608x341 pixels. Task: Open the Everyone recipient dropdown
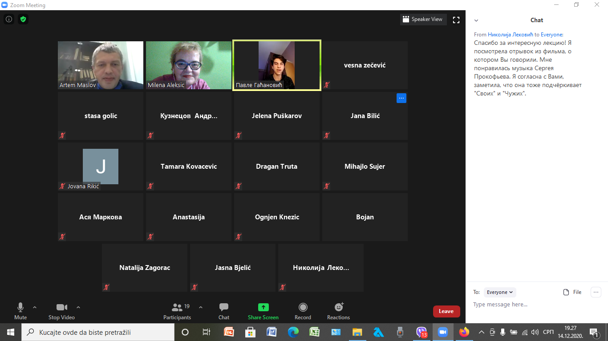coord(500,292)
